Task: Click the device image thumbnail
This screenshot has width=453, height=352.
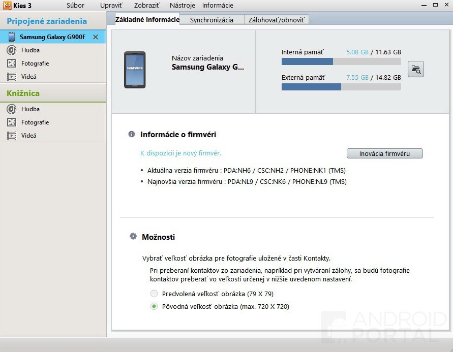Action: (x=135, y=70)
